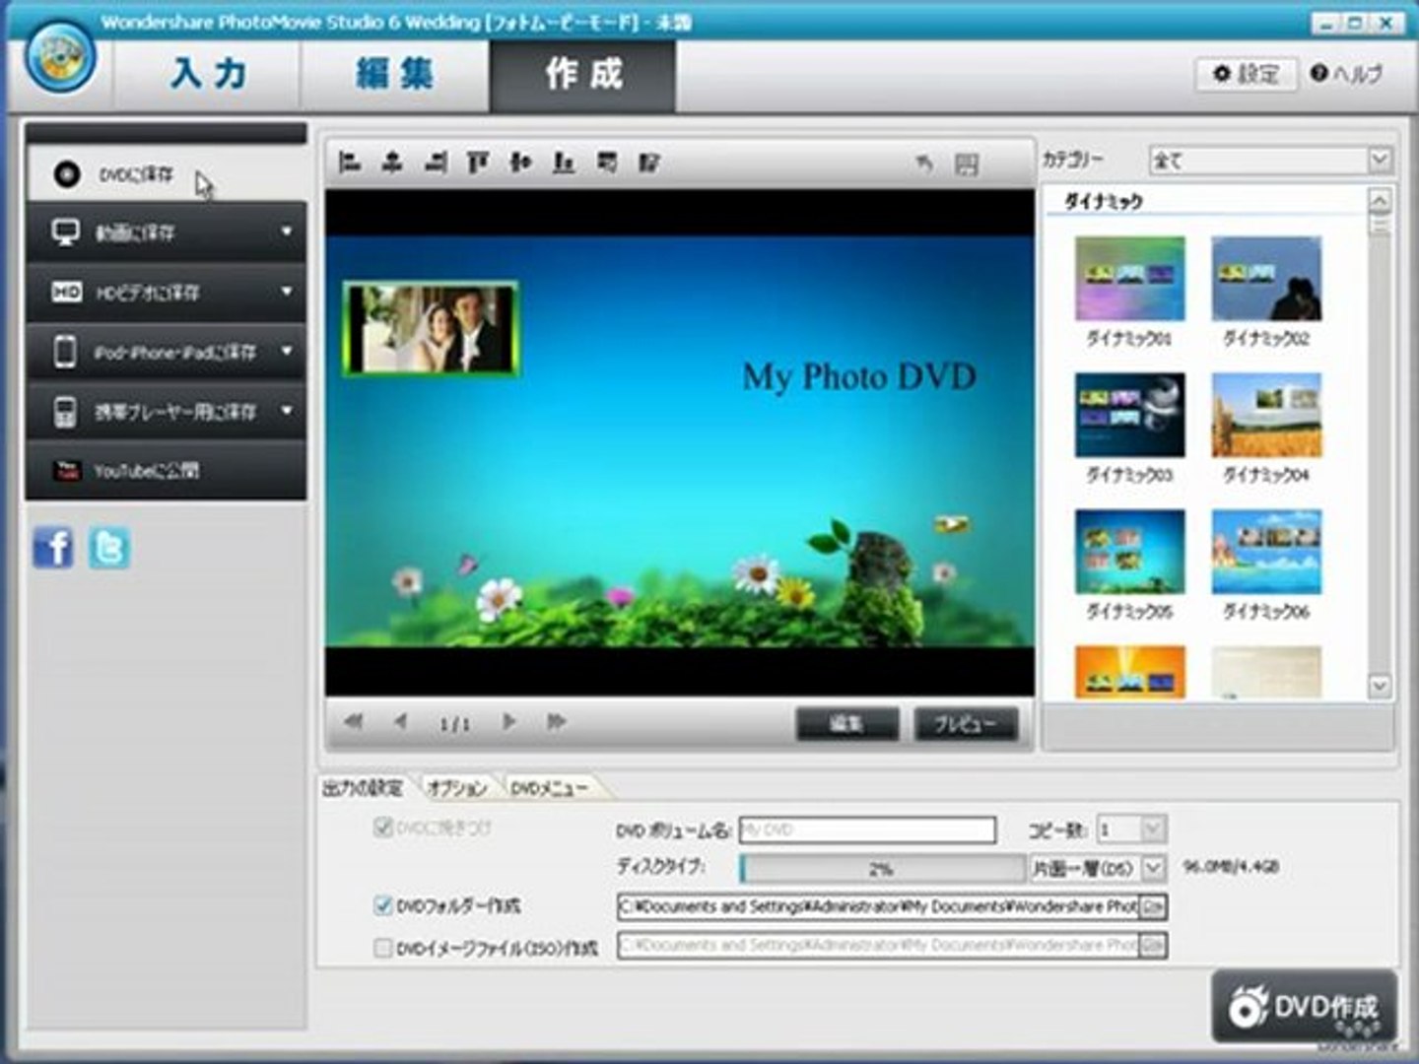Jump to the last menu page
Screen dimensions: 1419x1064
(556, 722)
